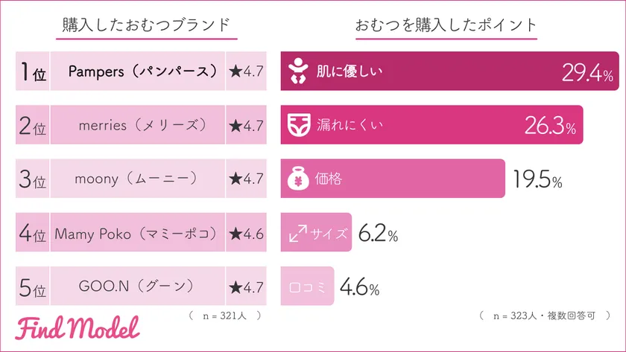Click the 19.5% value next to 価格

point(537,179)
